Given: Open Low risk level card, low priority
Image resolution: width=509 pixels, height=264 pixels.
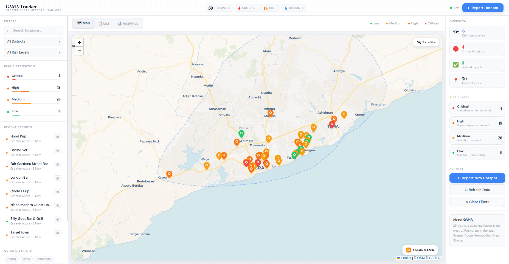Looking at the screenshot, I should tap(477, 153).
